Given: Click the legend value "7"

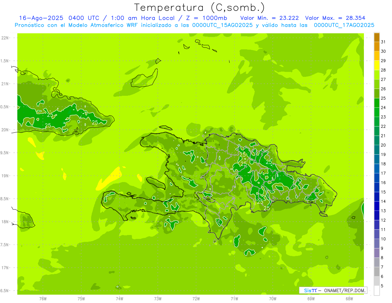Looking at the screenshot, I should pos(382,267).
